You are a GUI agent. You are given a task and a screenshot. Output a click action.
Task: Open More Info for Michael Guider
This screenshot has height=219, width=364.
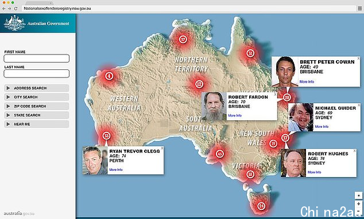(322, 127)
